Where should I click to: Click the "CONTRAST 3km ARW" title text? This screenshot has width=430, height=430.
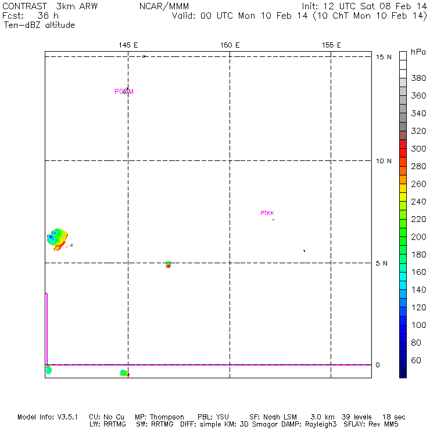click(50, 6)
